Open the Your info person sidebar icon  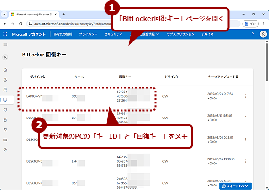(x=5, y=80)
